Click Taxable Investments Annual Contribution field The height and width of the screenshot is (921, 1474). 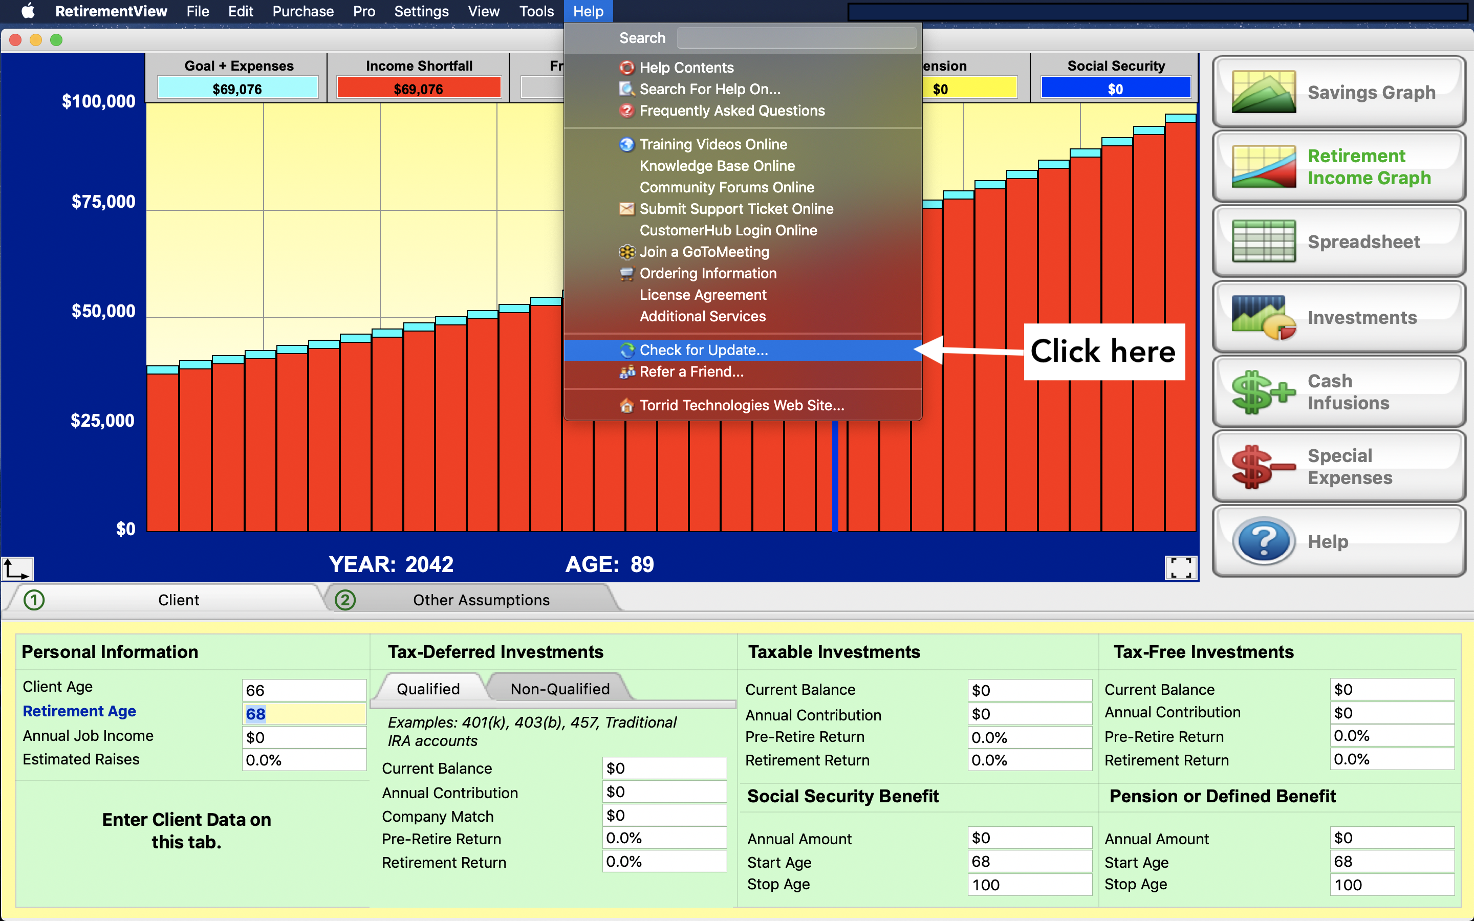(x=1029, y=714)
